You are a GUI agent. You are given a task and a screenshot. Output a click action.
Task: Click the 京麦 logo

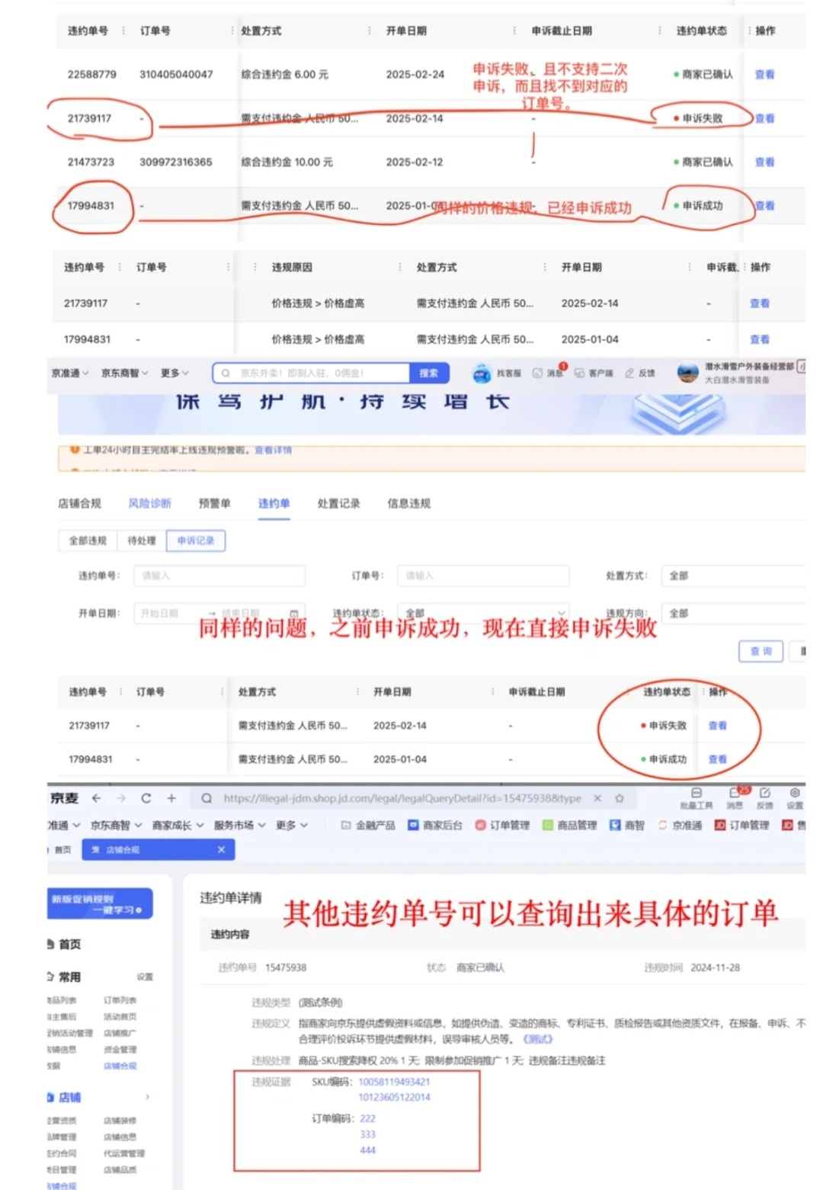(64, 798)
